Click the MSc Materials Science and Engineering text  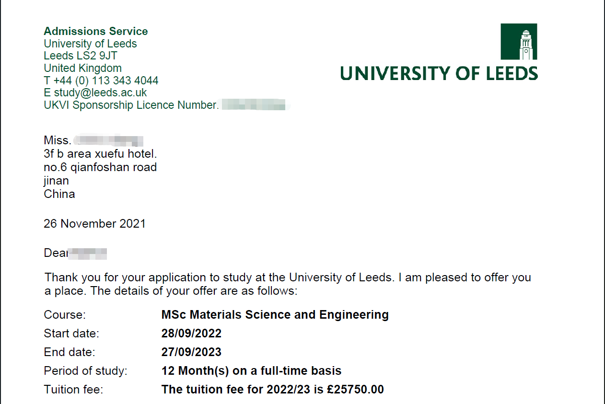coord(275,315)
